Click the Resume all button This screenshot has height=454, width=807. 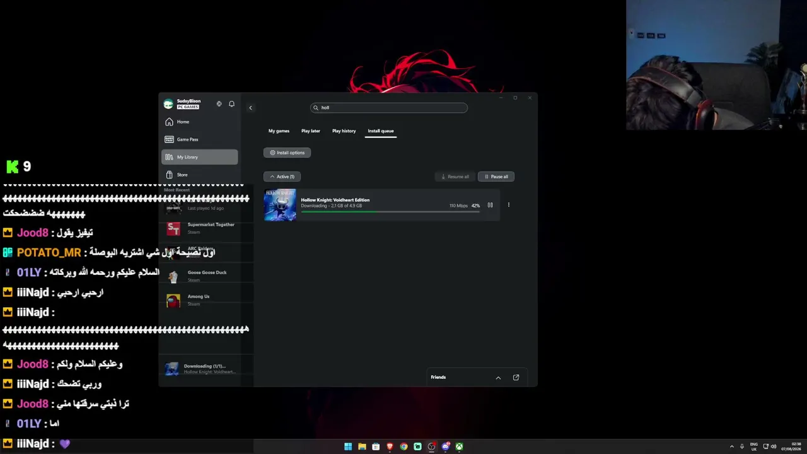tap(455, 177)
